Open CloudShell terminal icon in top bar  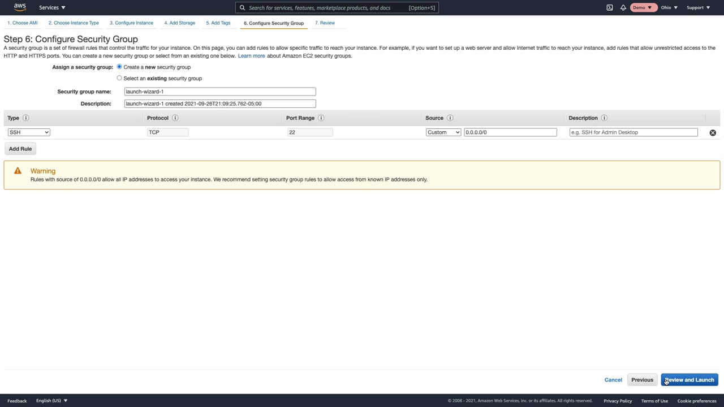pos(610,7)
